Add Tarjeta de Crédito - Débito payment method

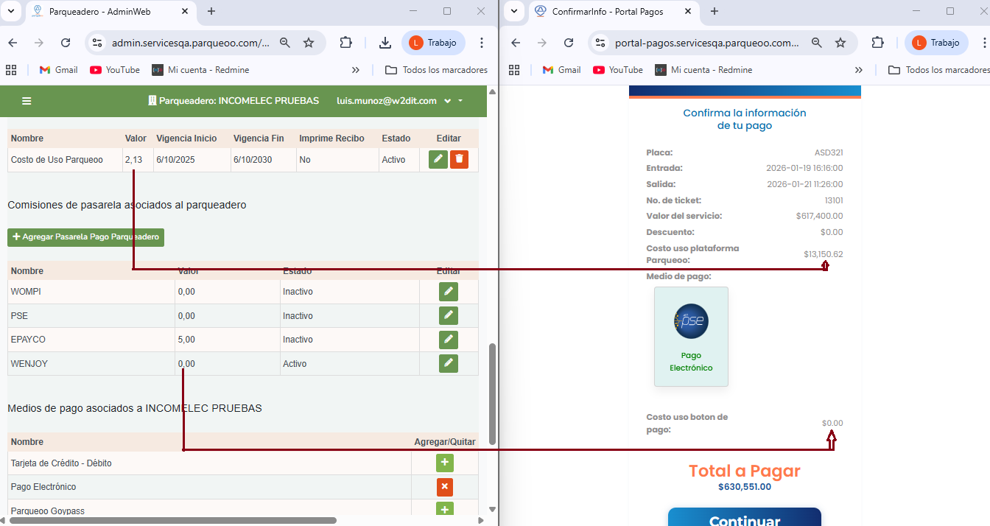coord(444,463)
